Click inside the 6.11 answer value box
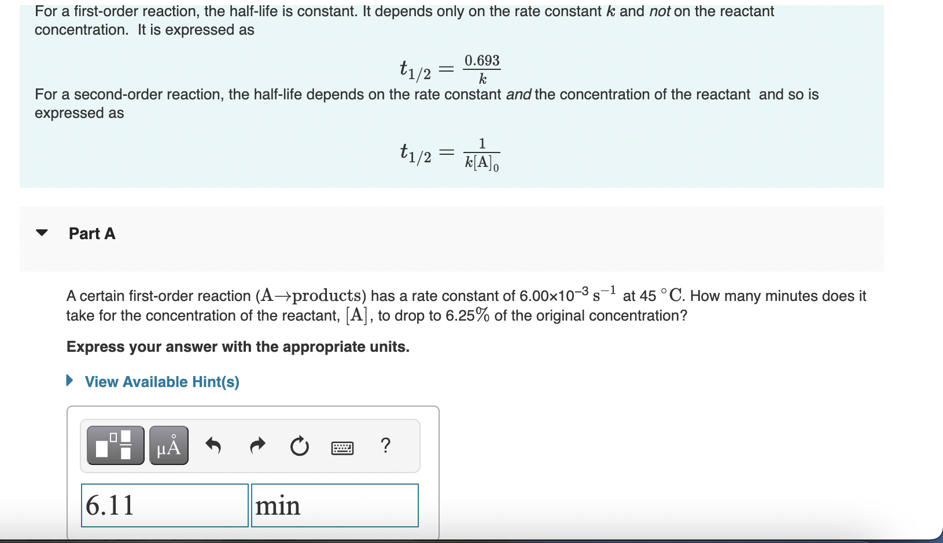The image size is (943, 543). [x=165, y=505]
